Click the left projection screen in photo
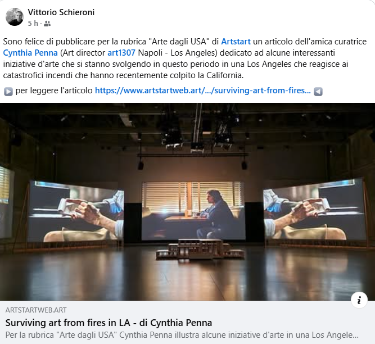This screenshot has width=375, height=344. click(x=76, y=211)
